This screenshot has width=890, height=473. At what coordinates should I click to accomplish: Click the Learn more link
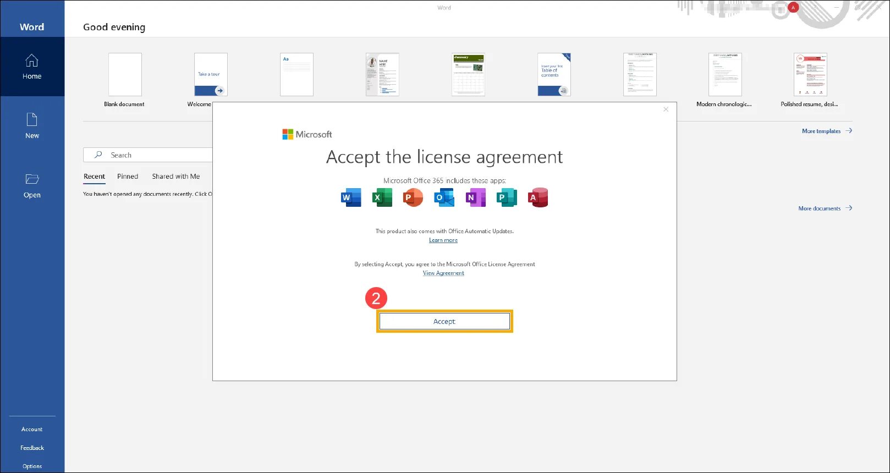443,240
